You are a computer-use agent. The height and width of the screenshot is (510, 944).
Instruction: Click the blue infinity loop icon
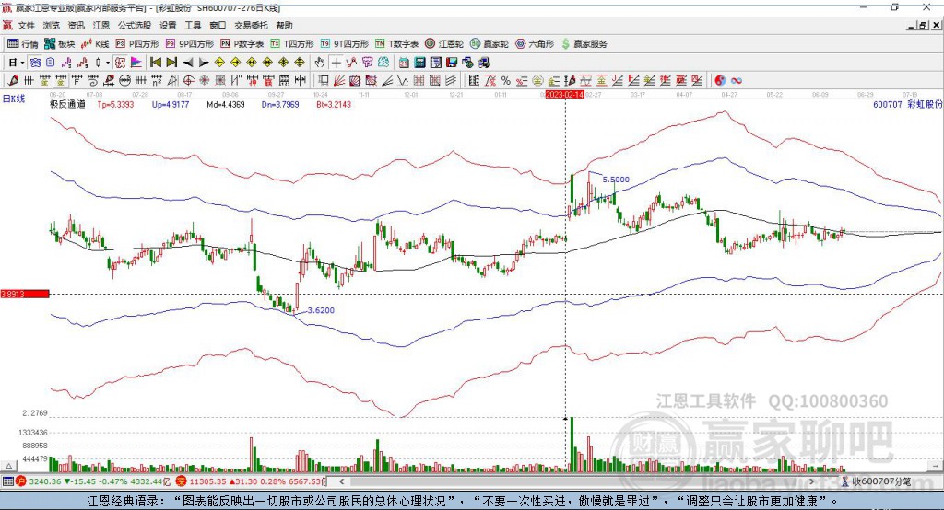tap(737, 81)
